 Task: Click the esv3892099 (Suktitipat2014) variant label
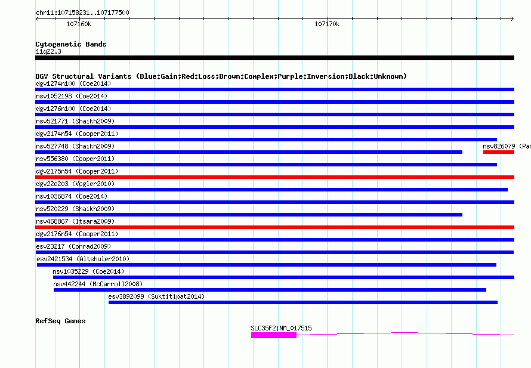[x=156, y=296]
